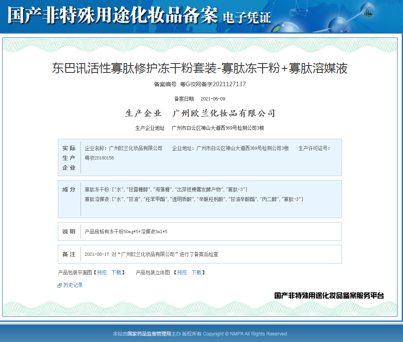
Task: Click the 企业名称 field in production box
Action: pos(124,149)
